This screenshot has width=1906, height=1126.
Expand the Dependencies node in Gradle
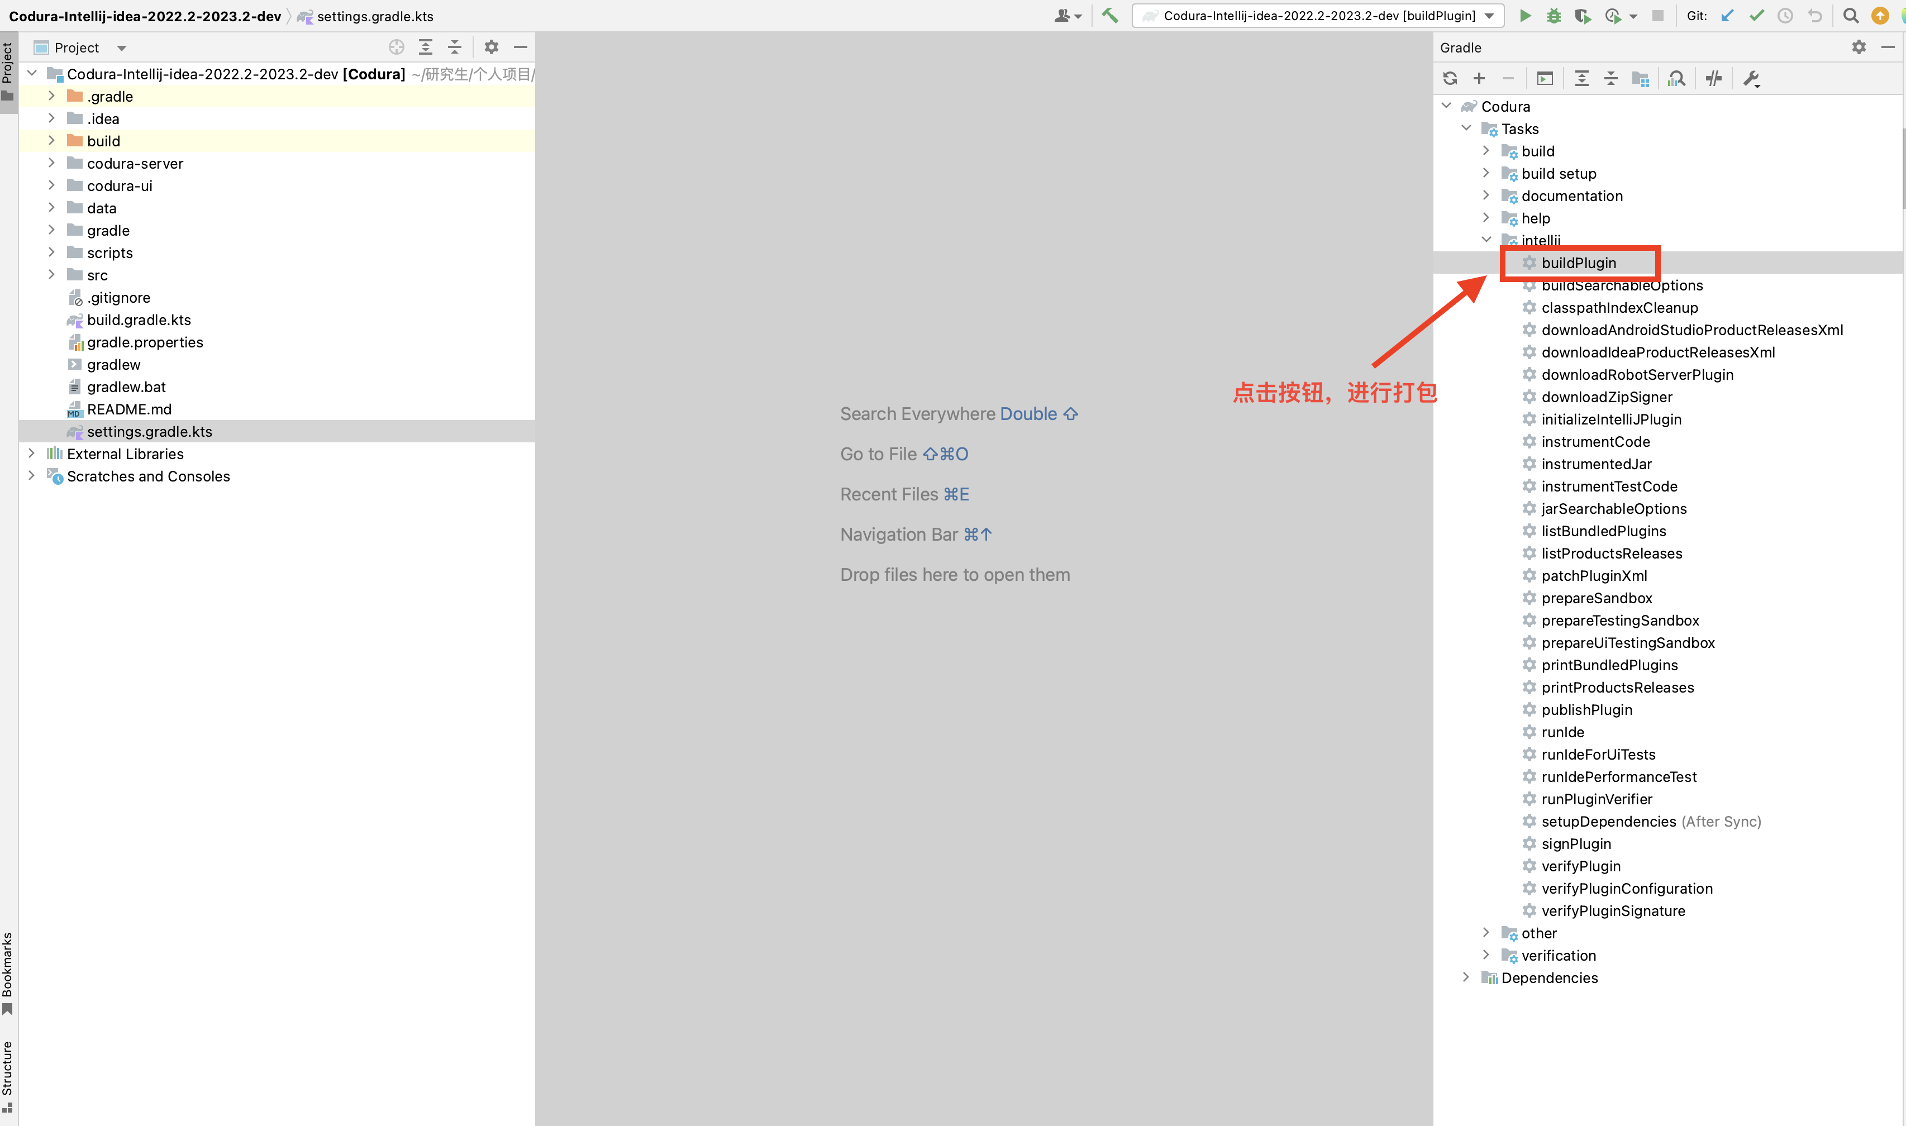click(x=1466, y=977)
